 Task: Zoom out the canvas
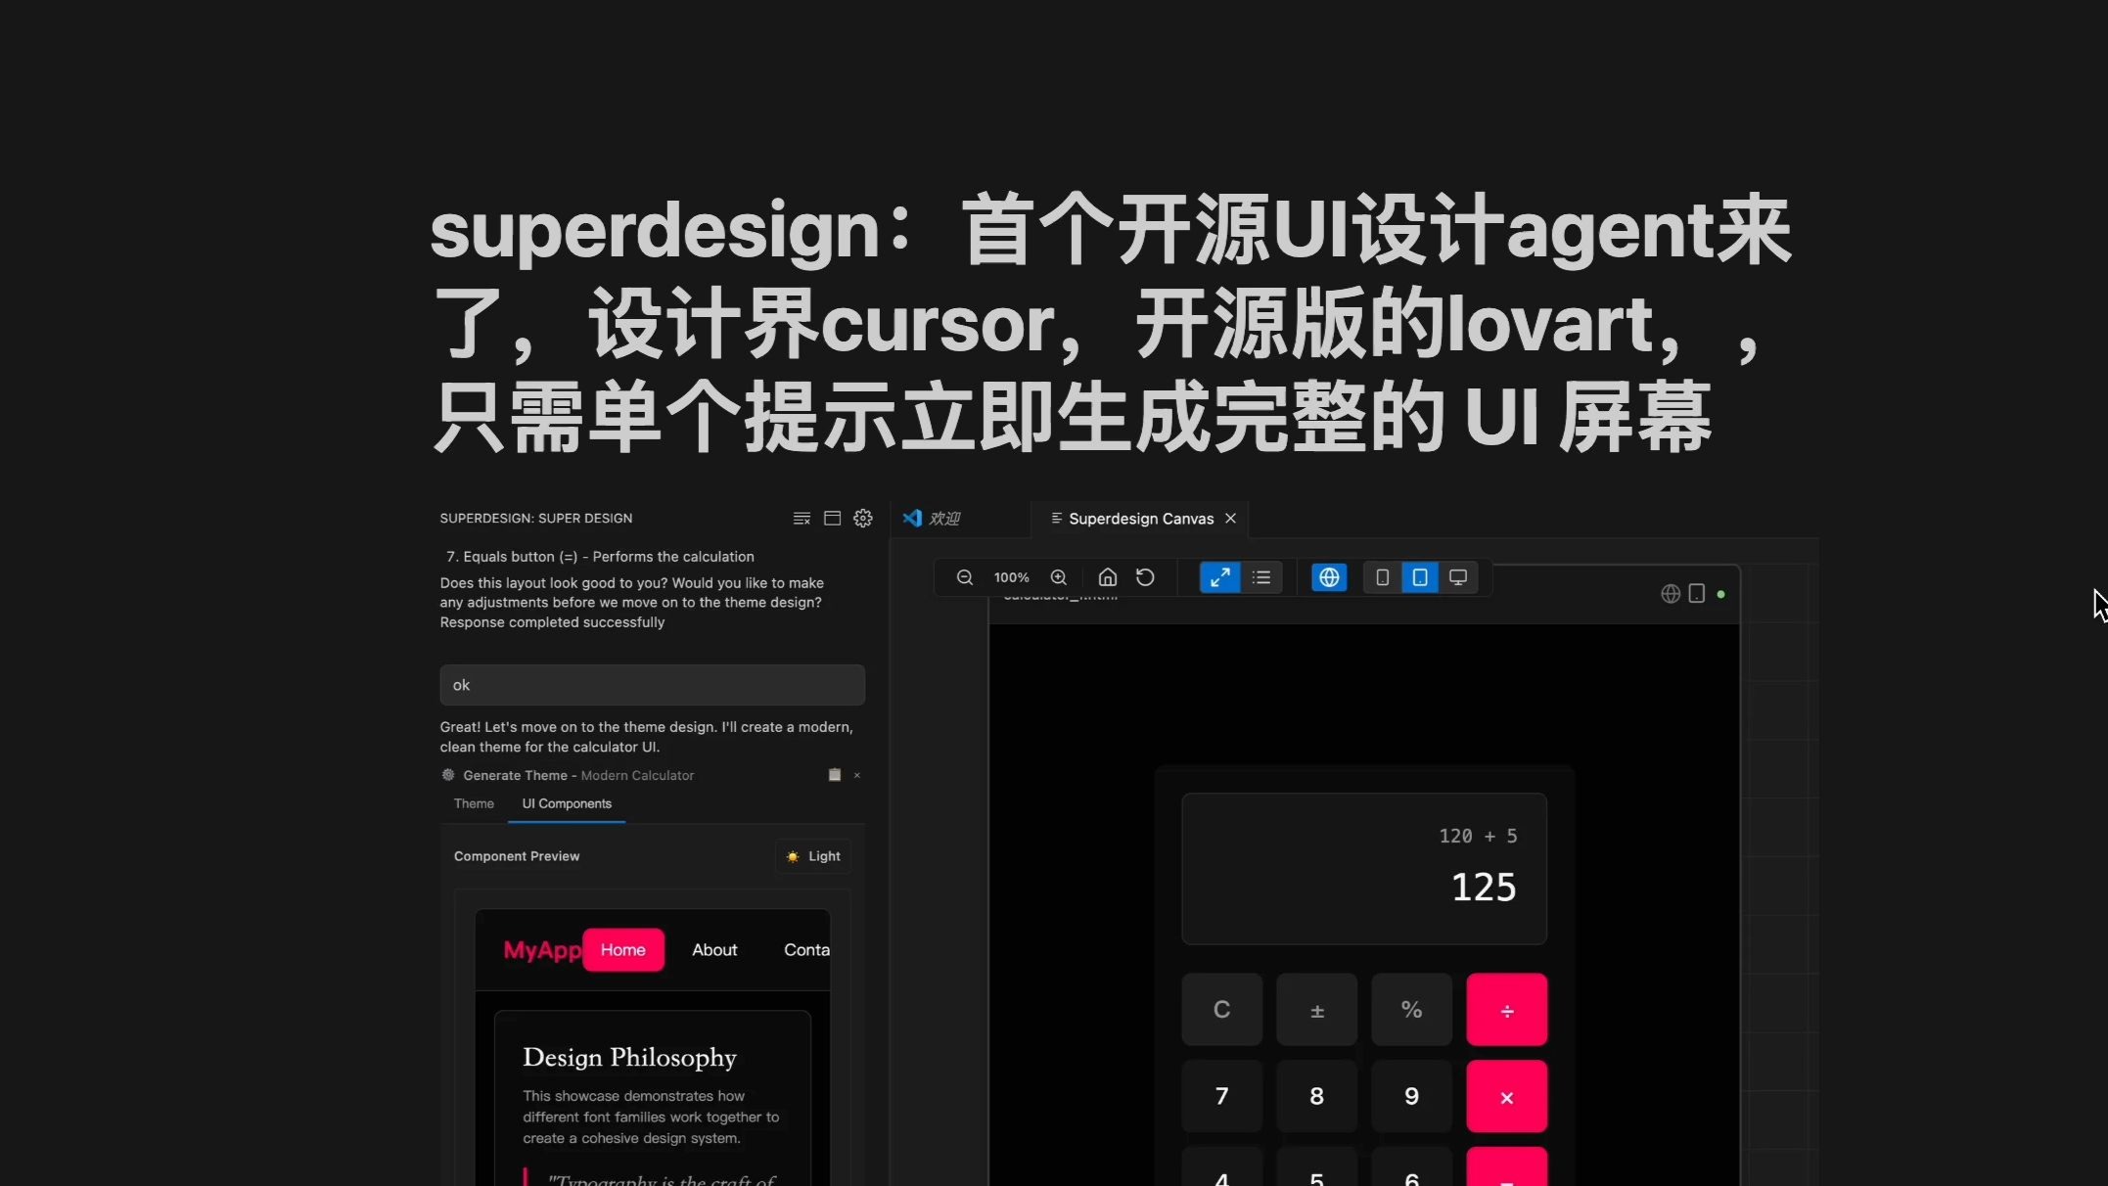click(965, 577)
